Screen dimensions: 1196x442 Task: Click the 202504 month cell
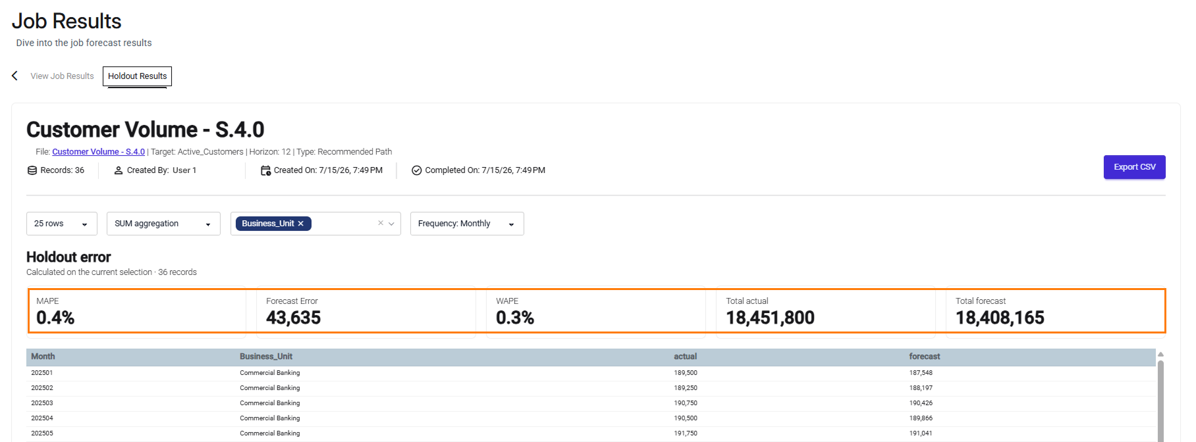[x=42, y=418]
